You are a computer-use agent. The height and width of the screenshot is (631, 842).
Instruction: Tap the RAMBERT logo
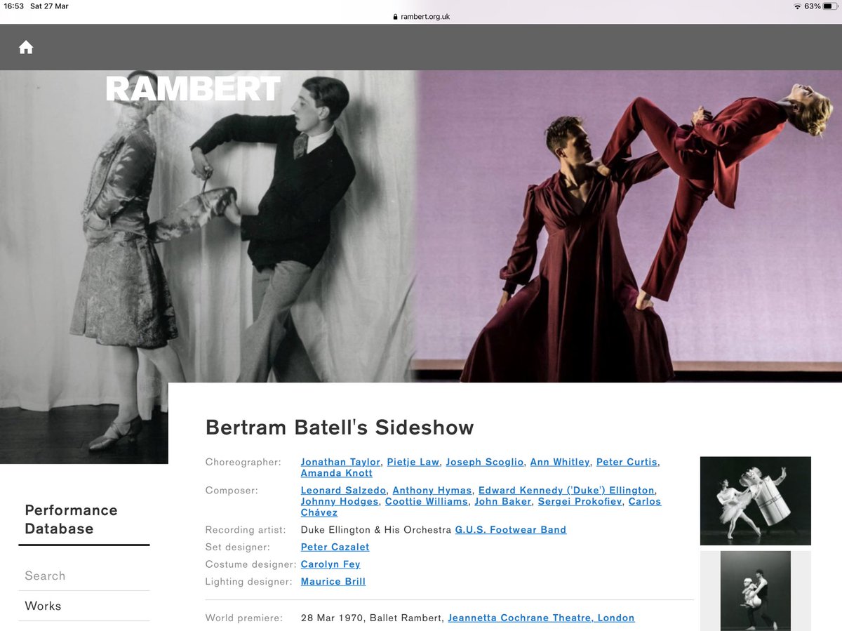click(x=193, y=89)
